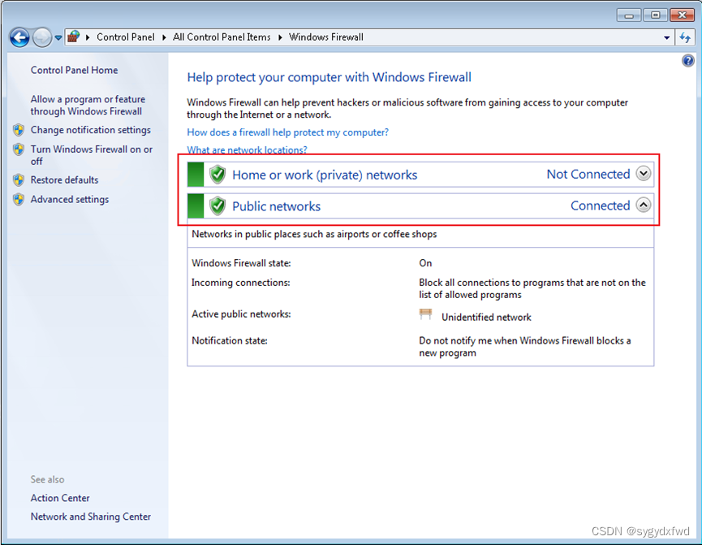Click Connected status on Public networks
Screen dimensions: 702x545
pos(601,205)
